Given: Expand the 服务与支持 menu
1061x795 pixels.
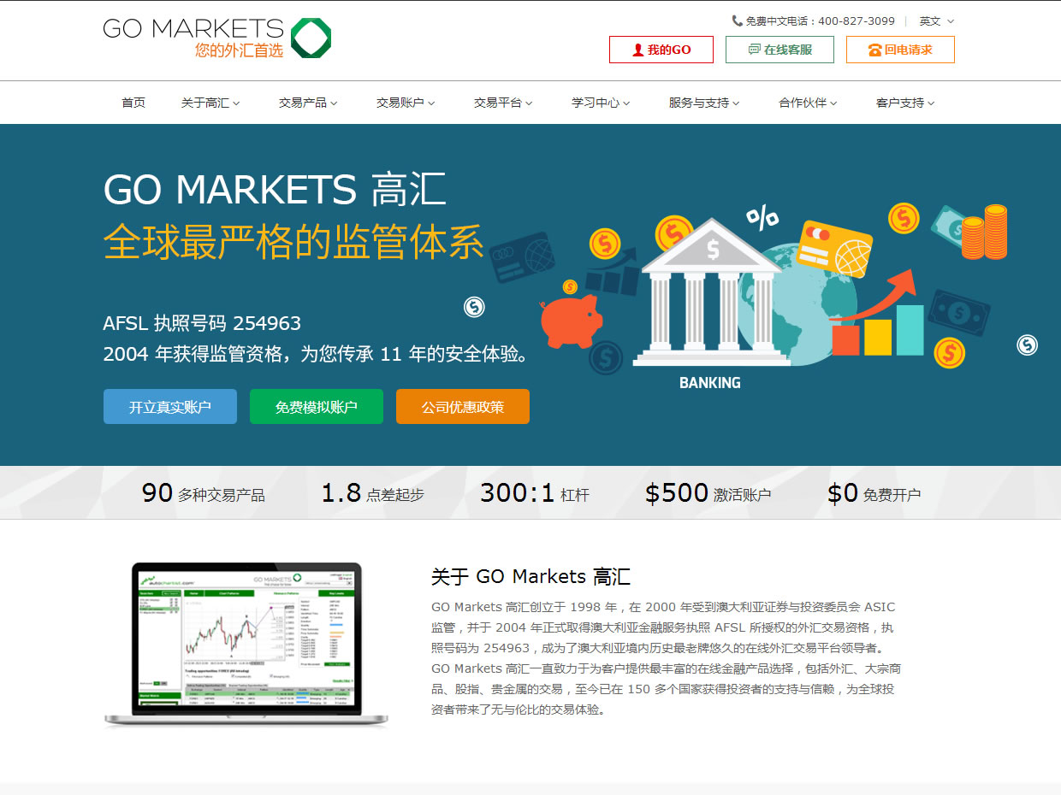Looking at the screenshot, I should click(x=704, y=103).
